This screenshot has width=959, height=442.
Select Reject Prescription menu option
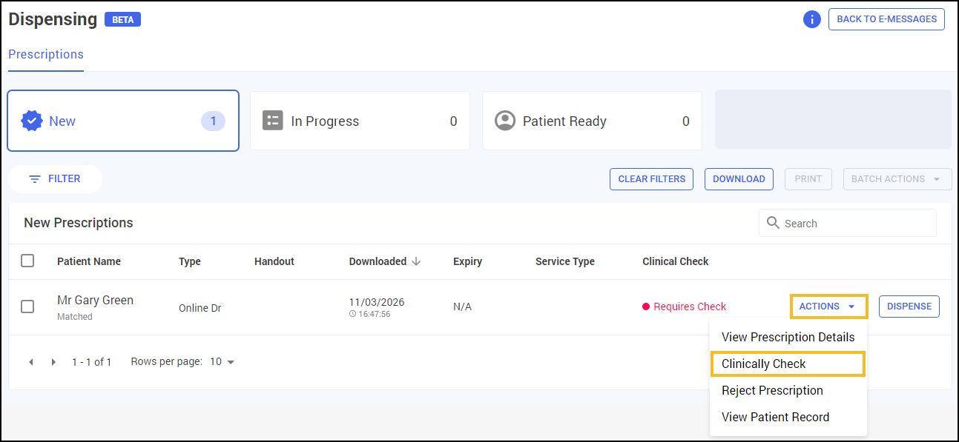point(772,390)
